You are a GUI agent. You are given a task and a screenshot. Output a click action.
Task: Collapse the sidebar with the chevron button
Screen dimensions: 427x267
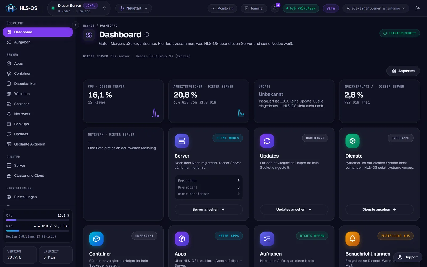point(76,25)
